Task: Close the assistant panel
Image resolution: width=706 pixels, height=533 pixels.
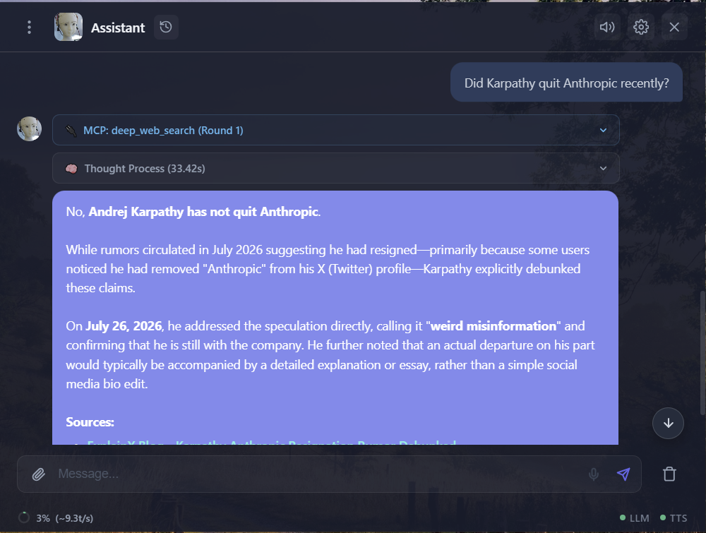Action: 674,27
